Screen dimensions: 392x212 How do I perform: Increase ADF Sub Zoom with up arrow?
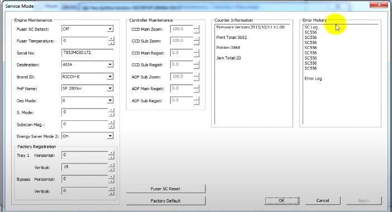pyautogui.click(x=197, y=75)
